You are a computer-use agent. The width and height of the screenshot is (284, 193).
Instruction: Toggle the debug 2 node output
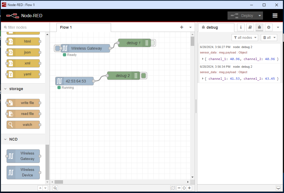[144, 76]
